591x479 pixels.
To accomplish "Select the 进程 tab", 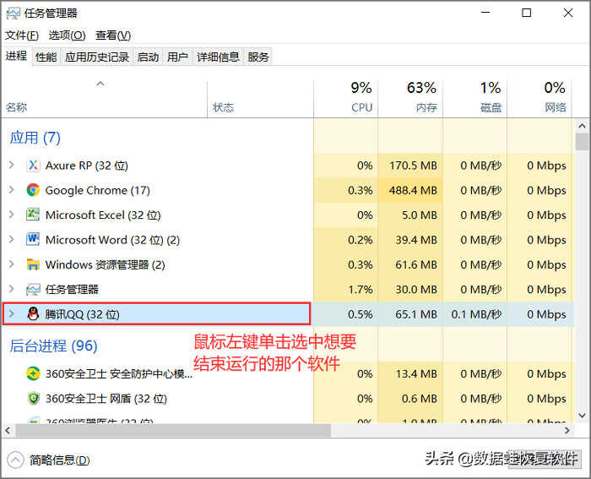I will coord(16,57).
